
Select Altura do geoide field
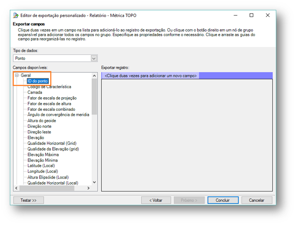41,121
